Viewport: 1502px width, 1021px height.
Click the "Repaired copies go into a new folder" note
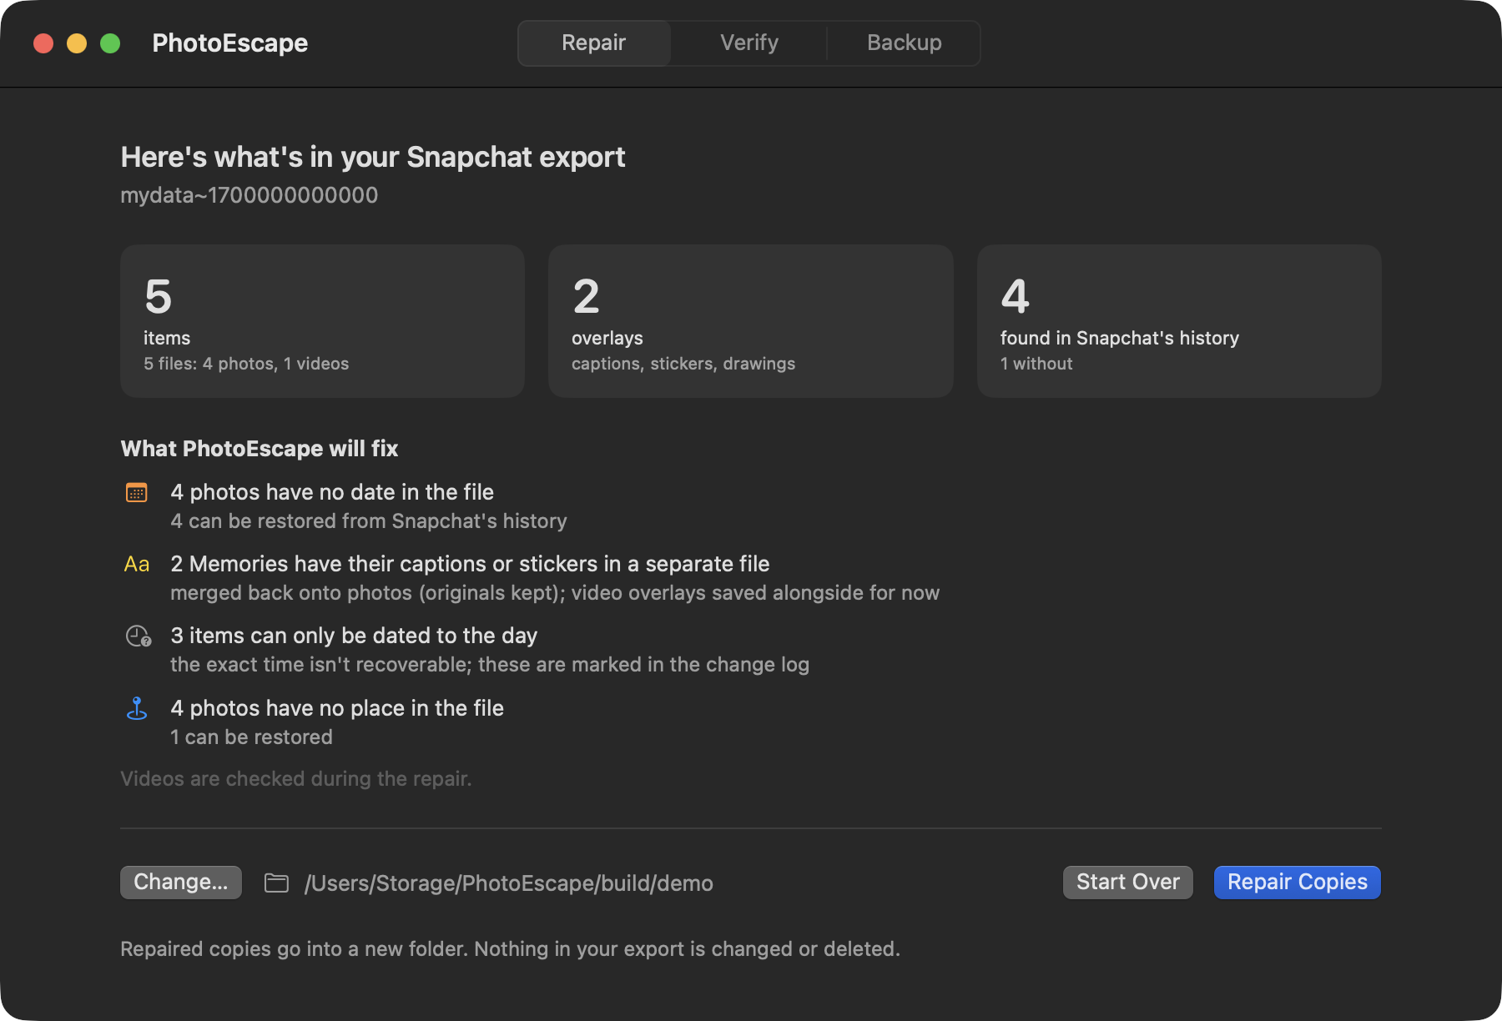click(x=511, y=949)
